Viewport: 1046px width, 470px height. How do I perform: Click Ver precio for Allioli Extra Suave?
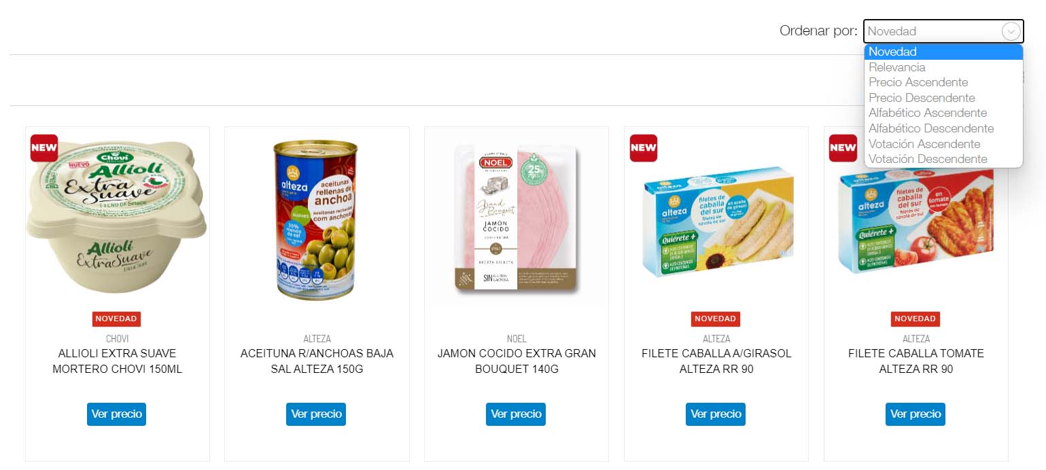click(116, 414)
